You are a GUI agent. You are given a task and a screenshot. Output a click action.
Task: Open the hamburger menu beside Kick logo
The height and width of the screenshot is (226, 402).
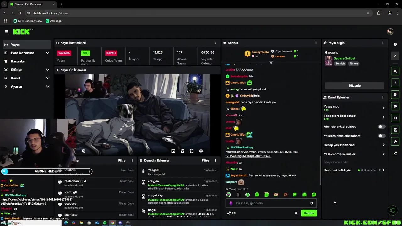(7, 32)
